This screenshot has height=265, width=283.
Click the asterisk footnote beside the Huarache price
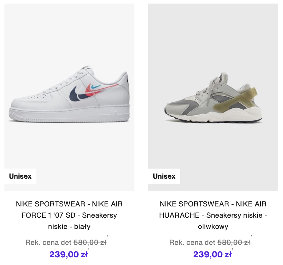coord(251,237)
